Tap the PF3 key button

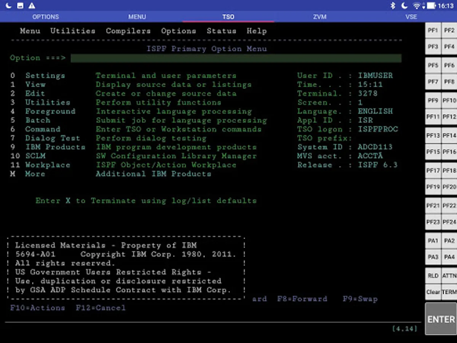433,47
